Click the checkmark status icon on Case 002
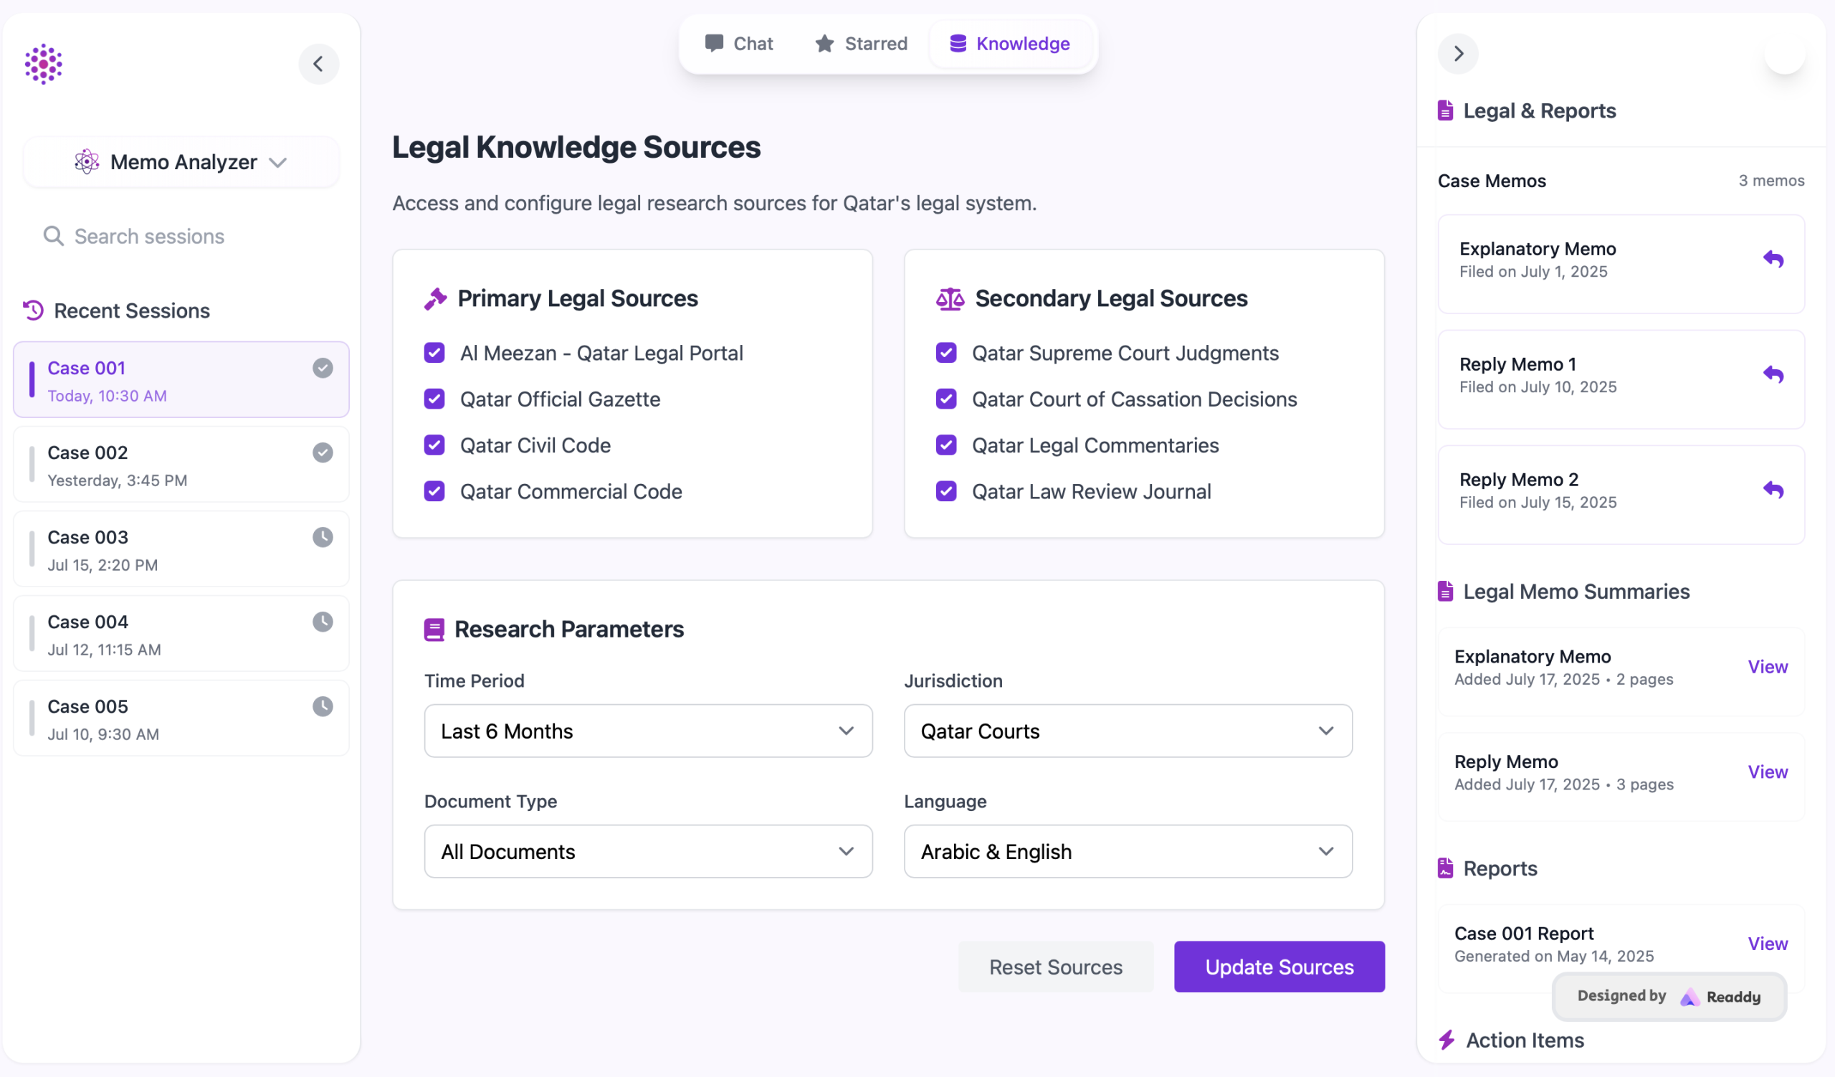 pos(323,453)
